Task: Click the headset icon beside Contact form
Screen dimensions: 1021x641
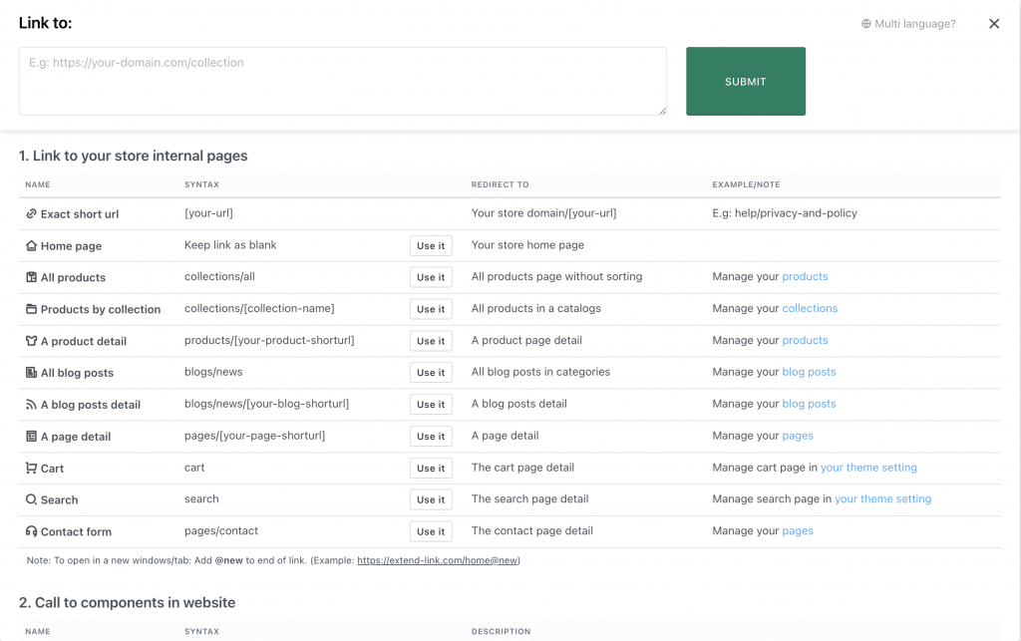Action: tap(32, 532)
